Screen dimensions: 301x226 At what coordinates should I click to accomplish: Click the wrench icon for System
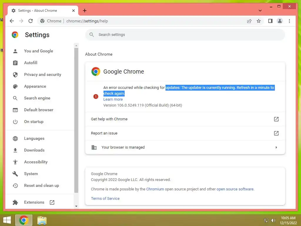pyautogui.click(x=15, y=174)
